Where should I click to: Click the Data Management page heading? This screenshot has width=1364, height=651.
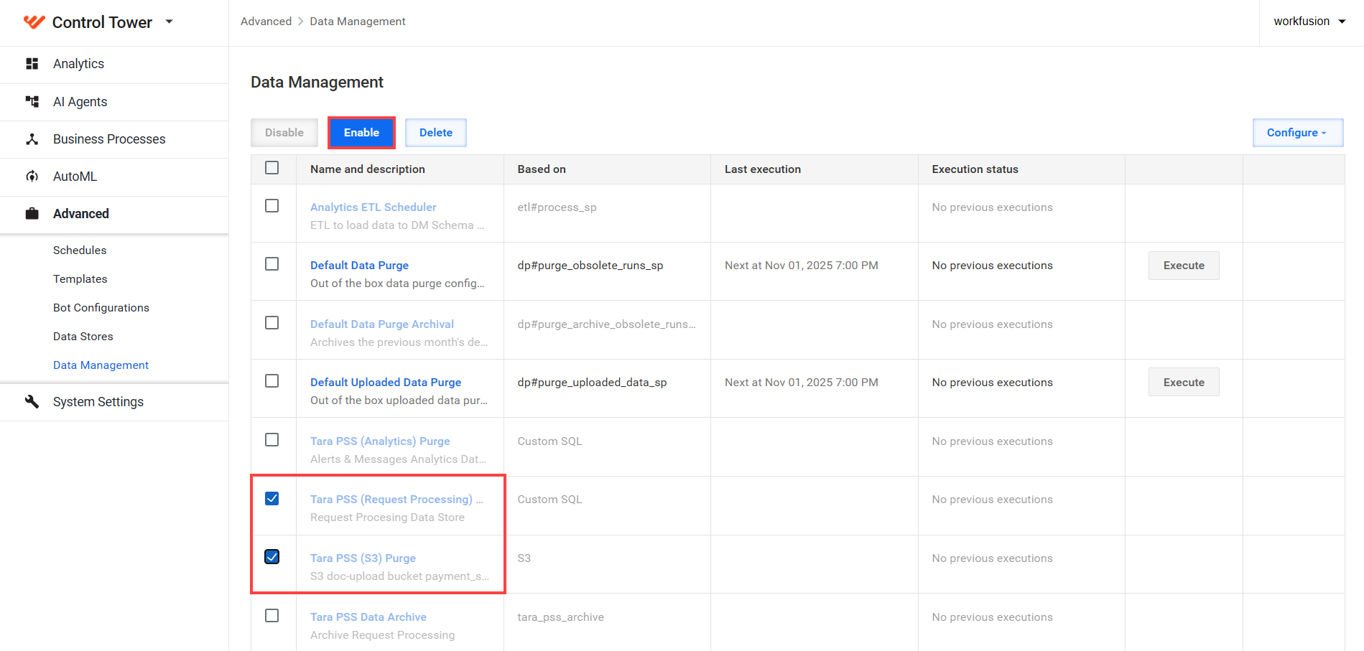tap(317, 83)
